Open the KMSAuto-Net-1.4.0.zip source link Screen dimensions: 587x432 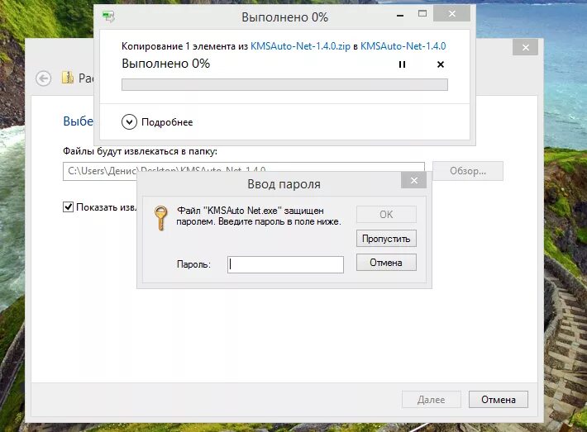(x=300, y=46)
